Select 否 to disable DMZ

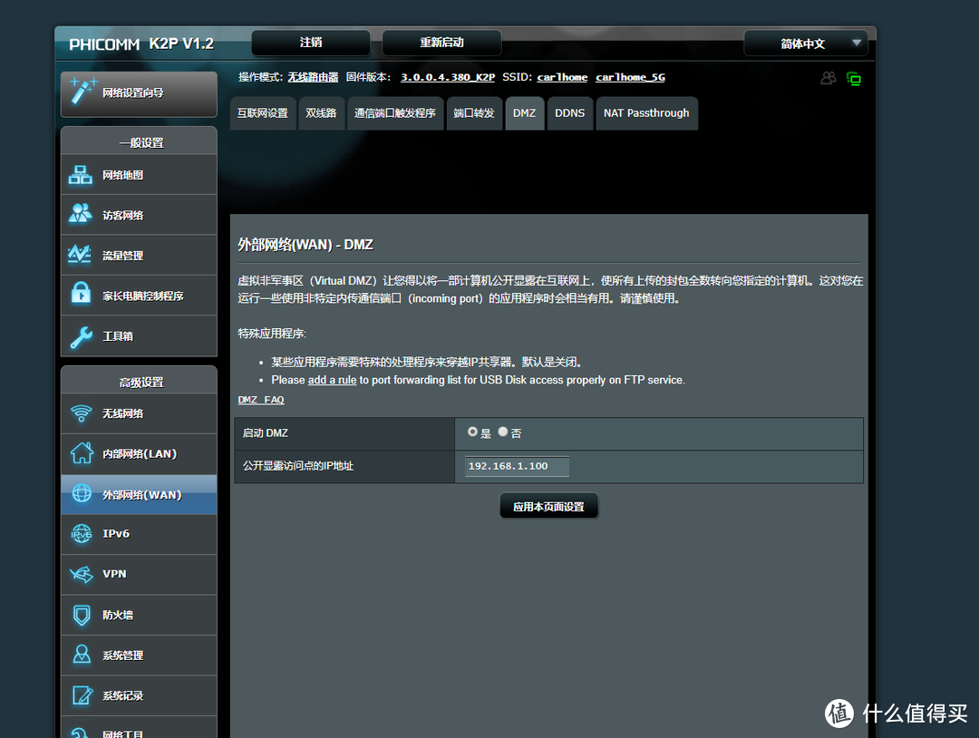[x=502, y=432]
